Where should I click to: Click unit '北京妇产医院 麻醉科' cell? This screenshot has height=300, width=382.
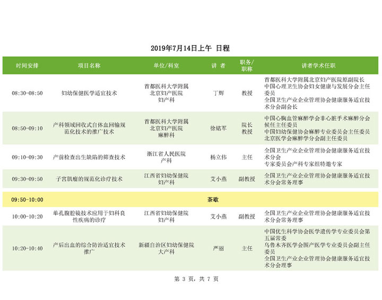166,128
